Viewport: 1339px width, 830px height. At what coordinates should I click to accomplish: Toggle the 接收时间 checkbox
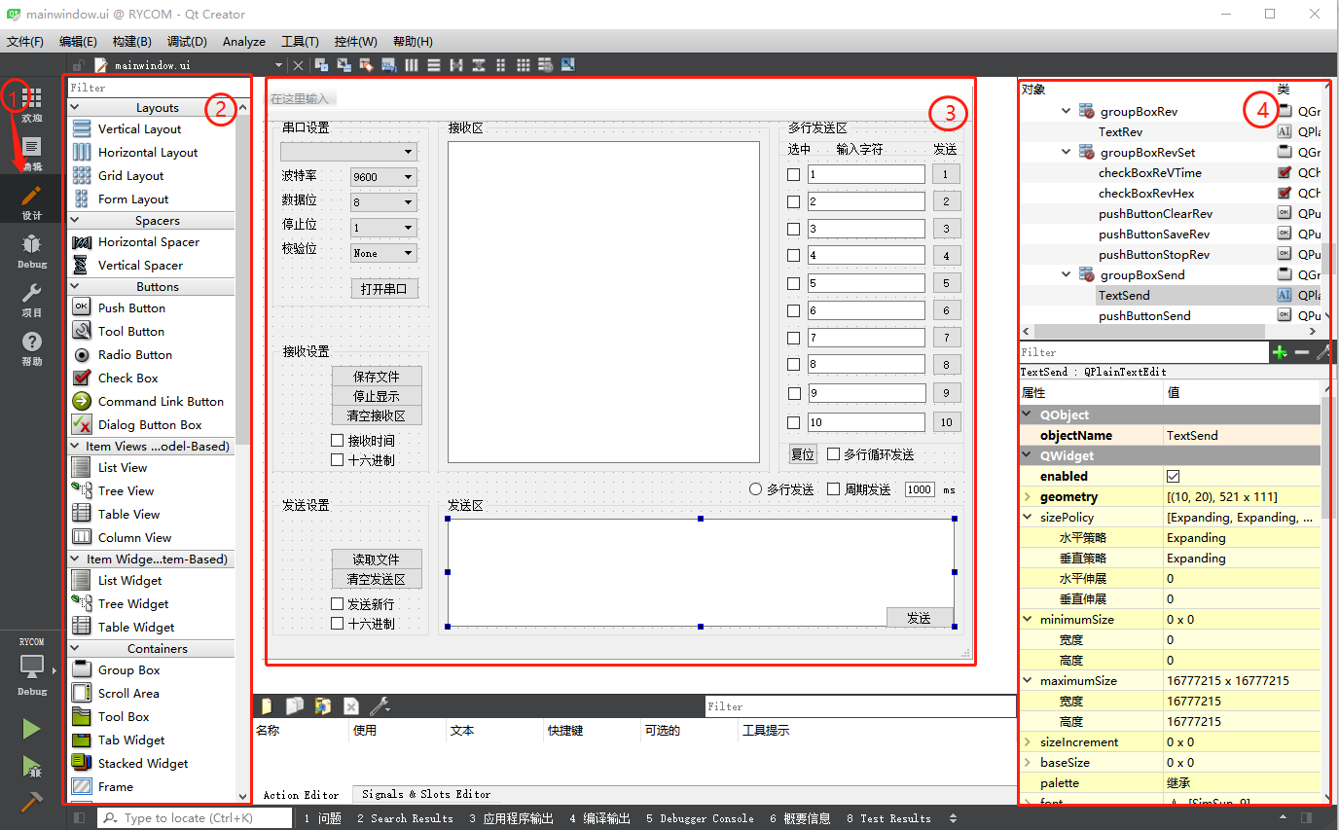(338, 441)
